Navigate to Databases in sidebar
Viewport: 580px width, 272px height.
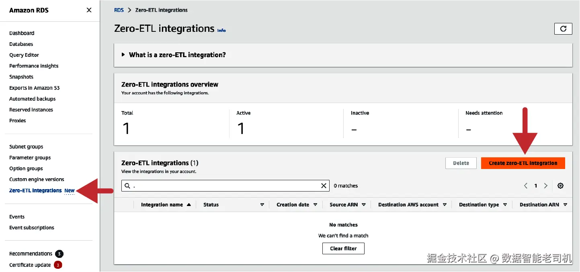(21, 44)
